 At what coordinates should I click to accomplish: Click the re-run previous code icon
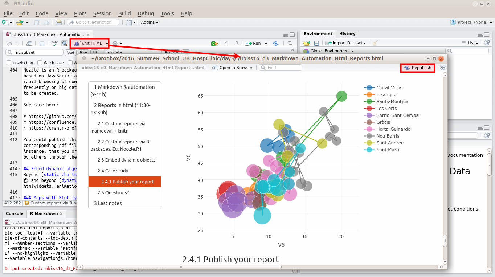click(x=276, y=43)
